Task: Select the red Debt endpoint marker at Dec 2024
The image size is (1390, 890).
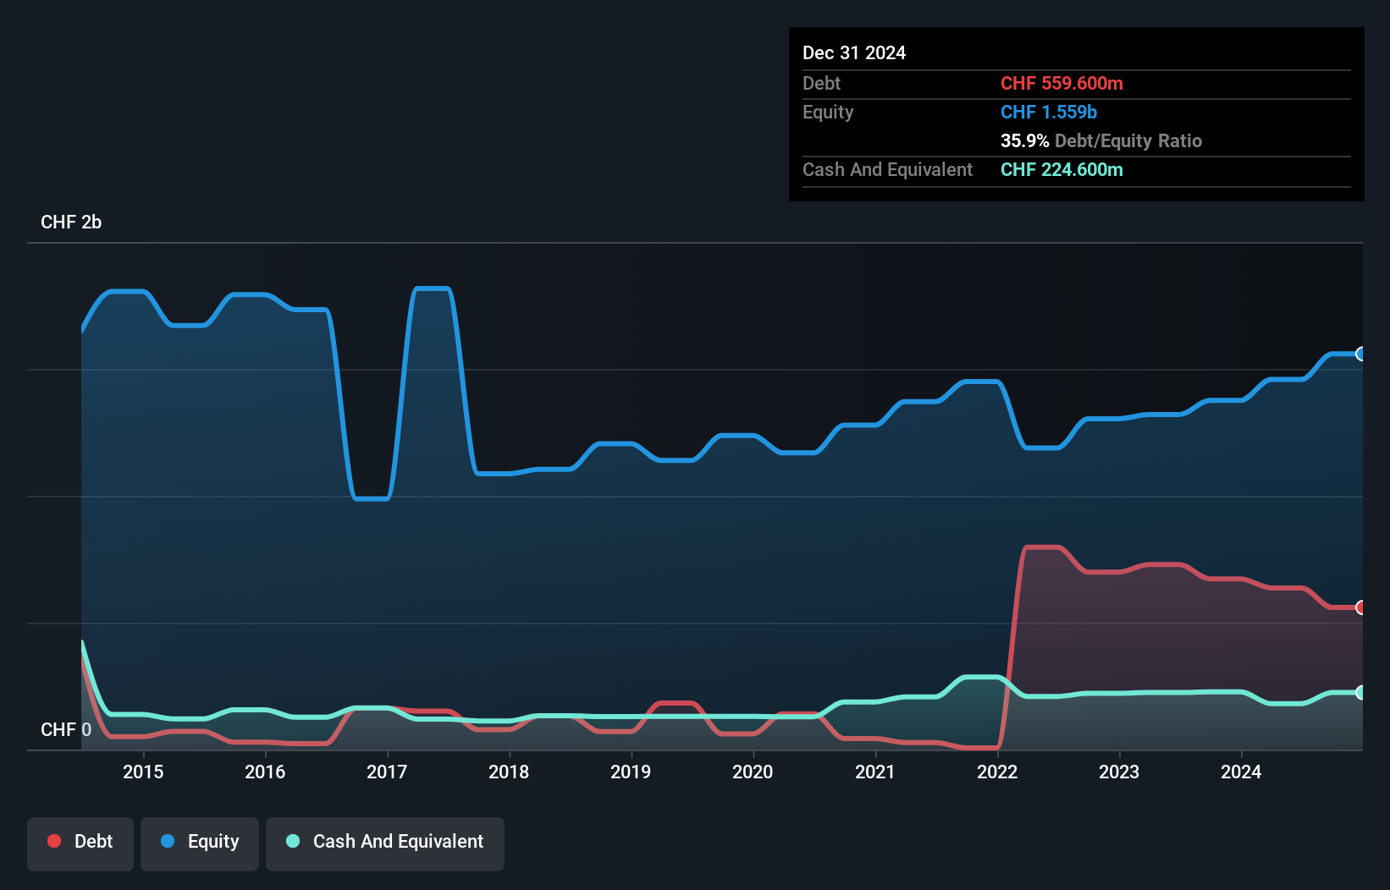Action: click(1360, 607)
